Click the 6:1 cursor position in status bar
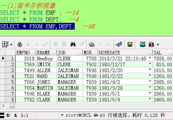This screenshot has height=120, width=173. (24, 115)
